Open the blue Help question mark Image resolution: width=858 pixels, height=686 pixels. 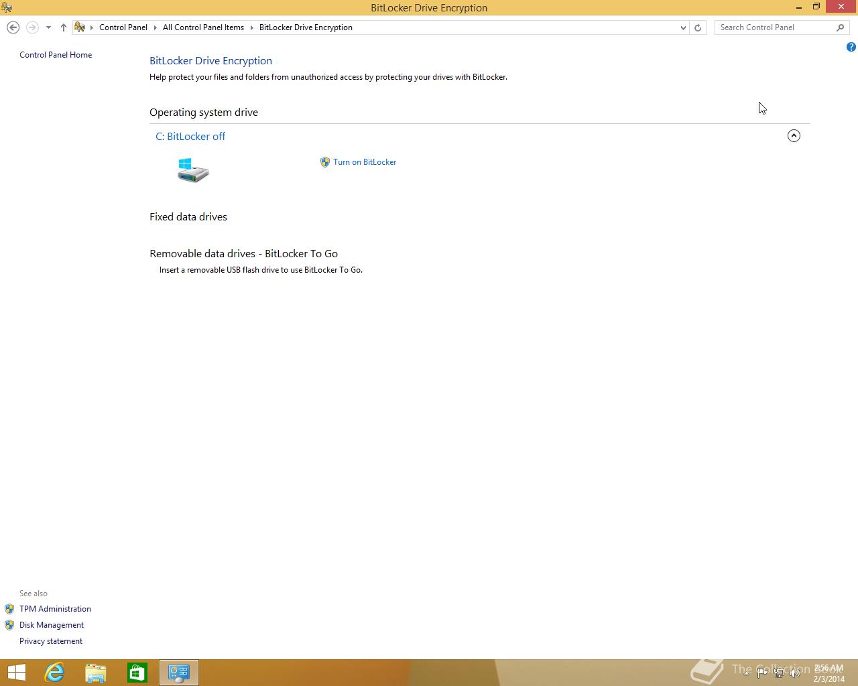(x=851, y=47)
